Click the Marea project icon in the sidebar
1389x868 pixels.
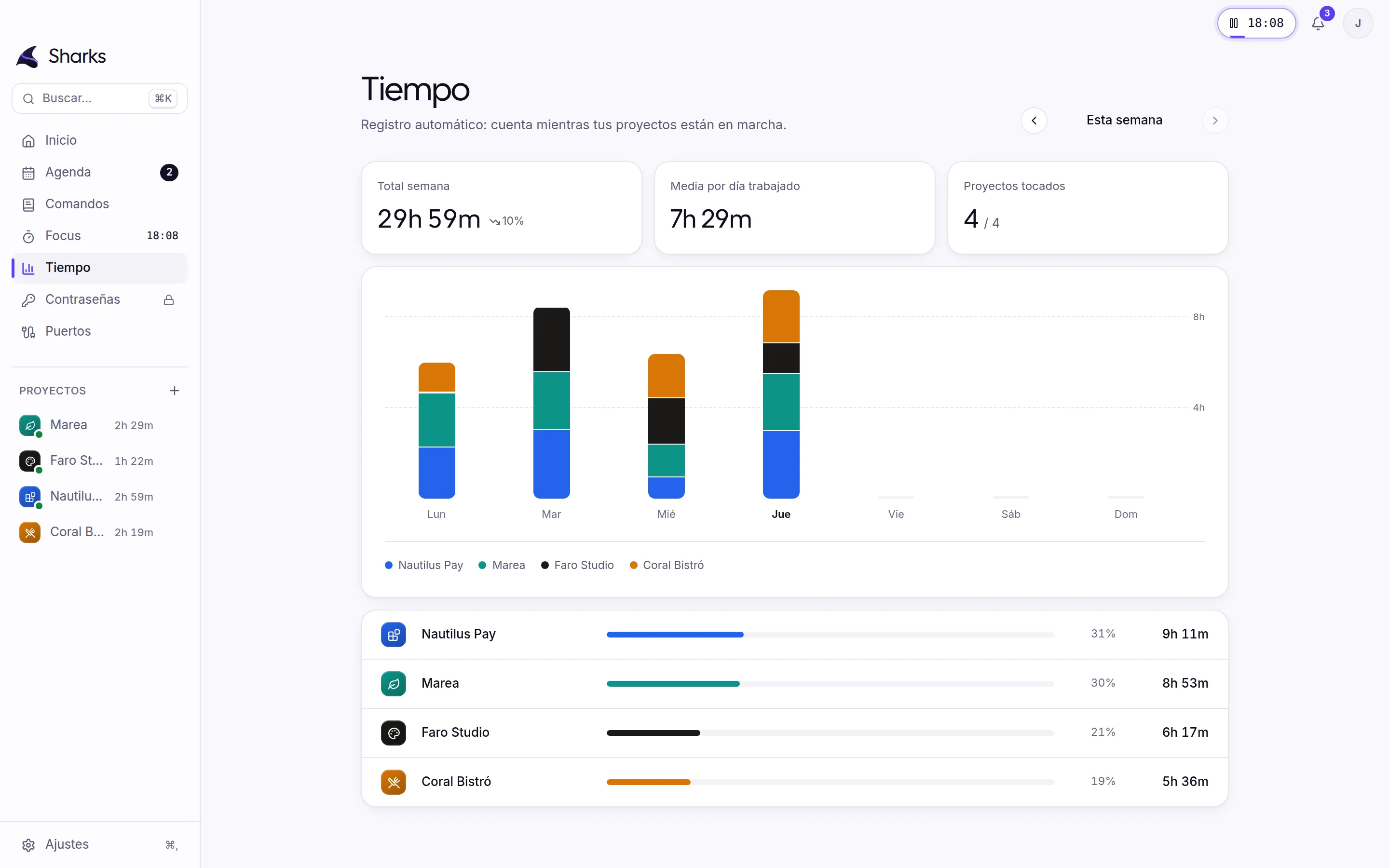(30, 425)
